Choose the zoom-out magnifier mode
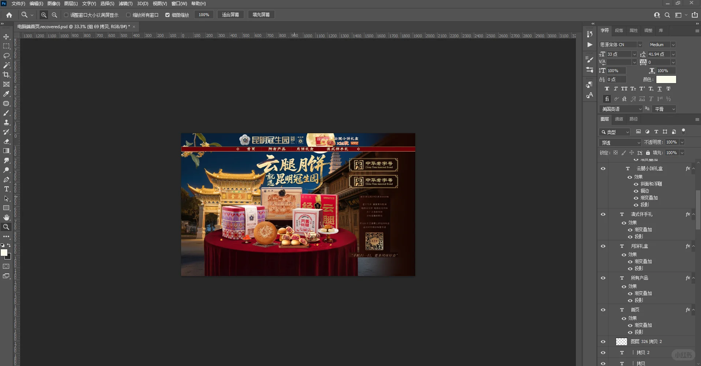The image size is (701, 366). point(55,15)
